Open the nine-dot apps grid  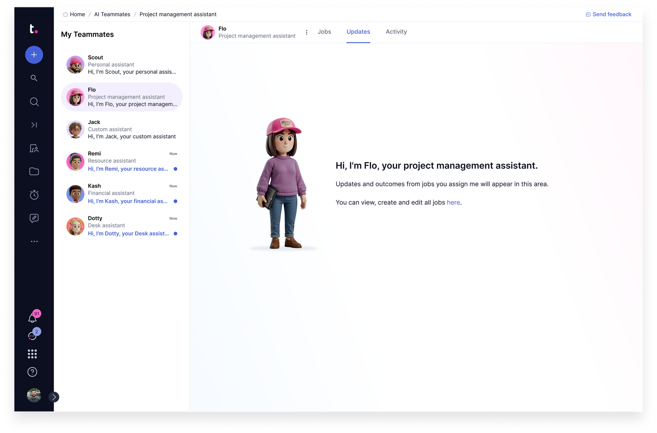[x=32, y=354]
